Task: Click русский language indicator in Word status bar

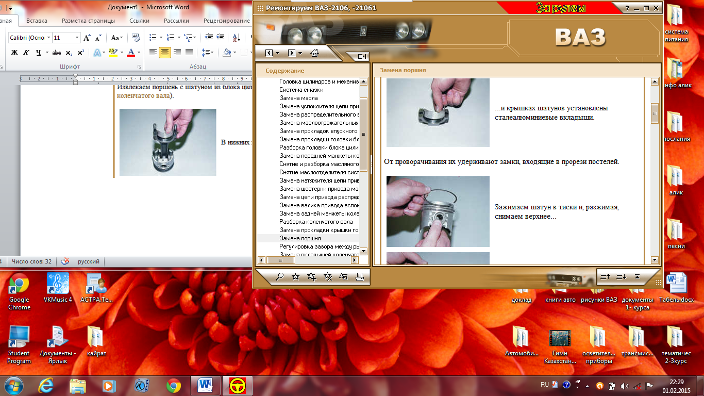Action: [89, 261]
